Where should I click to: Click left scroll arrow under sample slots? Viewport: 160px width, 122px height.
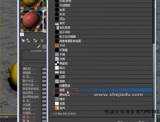(x=22, y=34)
